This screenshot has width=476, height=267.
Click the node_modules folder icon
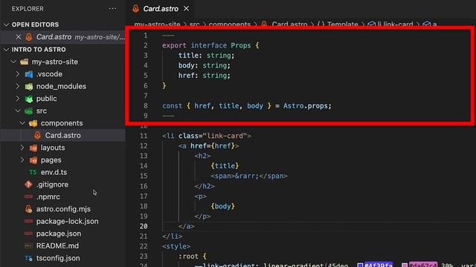coord(29,87)
